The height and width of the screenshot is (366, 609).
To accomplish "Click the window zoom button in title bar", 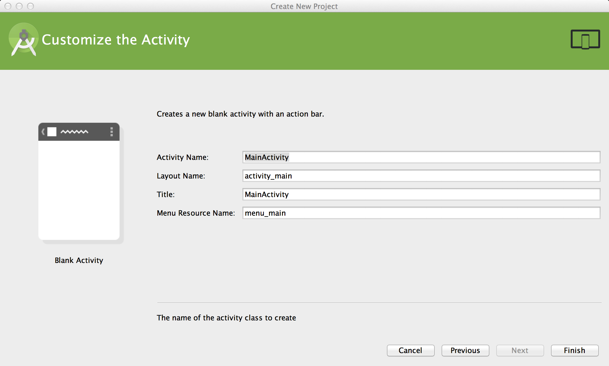I will (30, 6).
